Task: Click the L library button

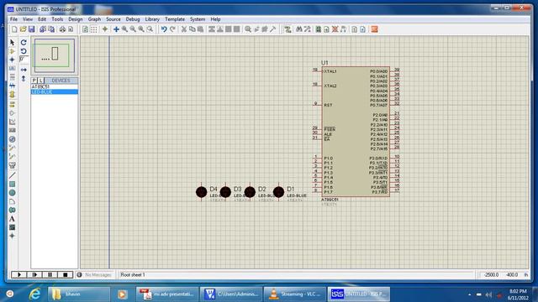Action: [x=40, y=81]
